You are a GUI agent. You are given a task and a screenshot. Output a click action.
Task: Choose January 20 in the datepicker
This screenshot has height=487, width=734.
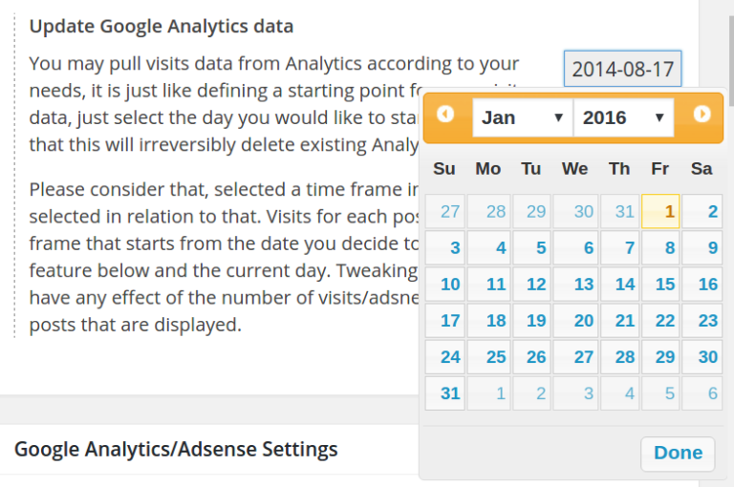[576, 320]
